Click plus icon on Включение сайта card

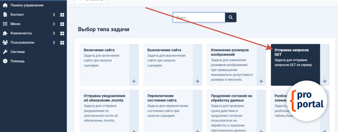[x=134, y=81]
